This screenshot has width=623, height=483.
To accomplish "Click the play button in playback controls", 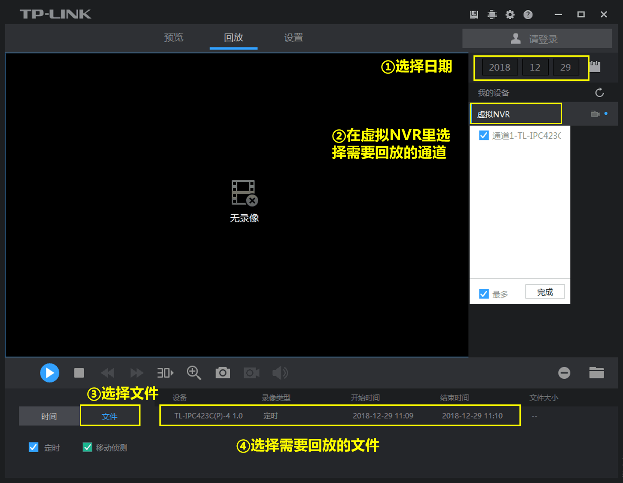I will pos(50,373).
